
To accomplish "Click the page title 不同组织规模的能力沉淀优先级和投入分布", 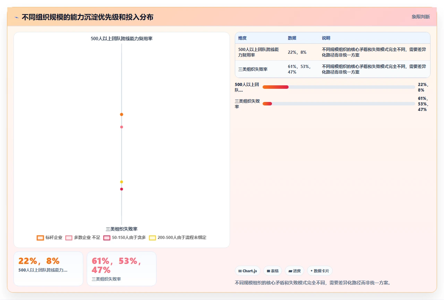I will tap(87, 17).
